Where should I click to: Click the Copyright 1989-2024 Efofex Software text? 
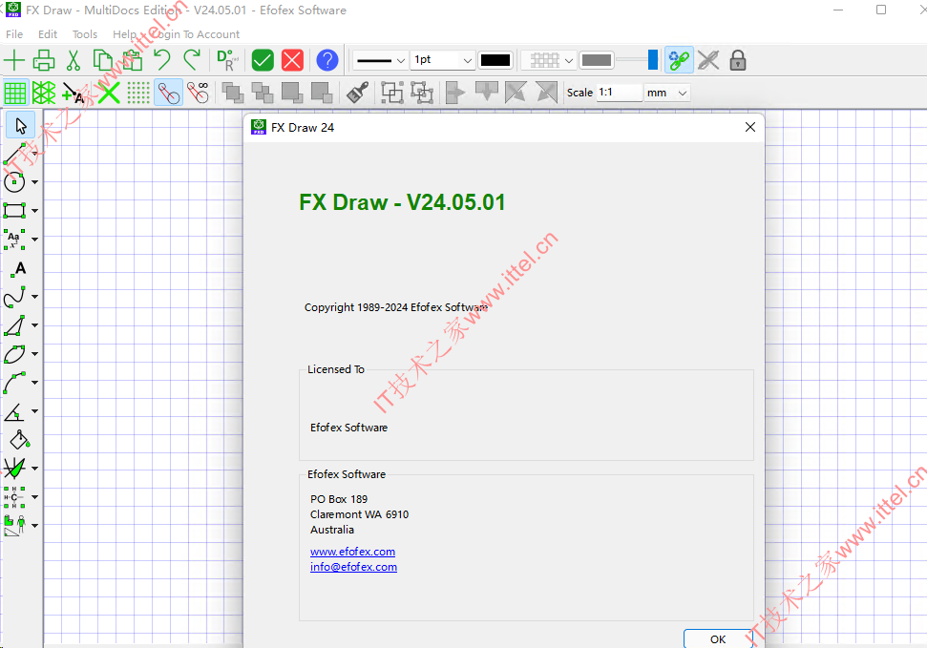click(396, 307)
